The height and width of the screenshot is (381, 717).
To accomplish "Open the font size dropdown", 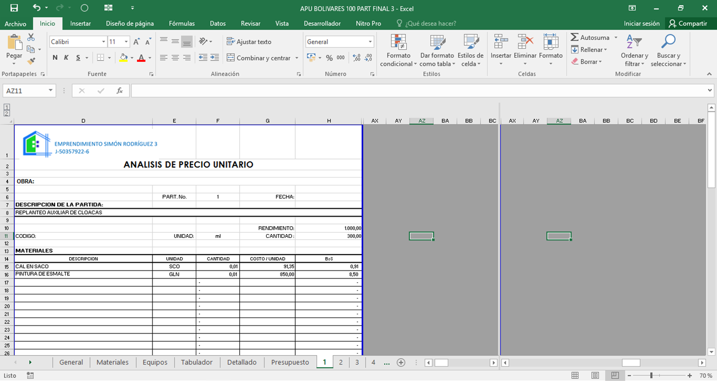I will coord(126,42).
